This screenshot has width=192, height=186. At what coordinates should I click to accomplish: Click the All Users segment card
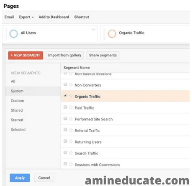(x=50, y=34)
